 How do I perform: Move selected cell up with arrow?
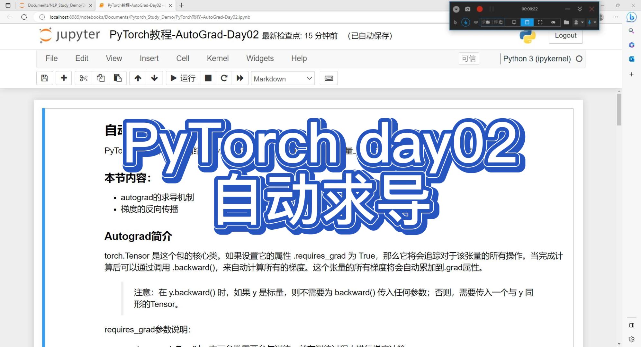tap(138, 78)
